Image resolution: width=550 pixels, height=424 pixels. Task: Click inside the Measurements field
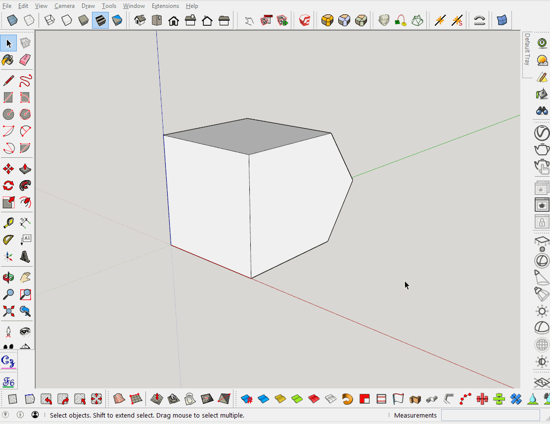(490, 415)
